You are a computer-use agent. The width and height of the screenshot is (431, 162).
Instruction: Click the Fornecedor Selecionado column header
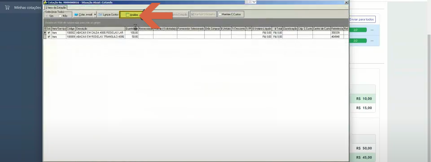point(191,29)
